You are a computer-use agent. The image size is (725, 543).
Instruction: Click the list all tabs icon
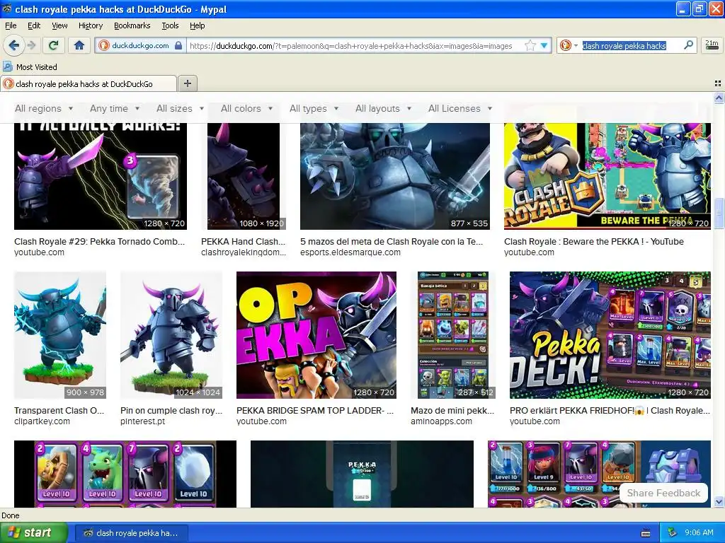718,83
